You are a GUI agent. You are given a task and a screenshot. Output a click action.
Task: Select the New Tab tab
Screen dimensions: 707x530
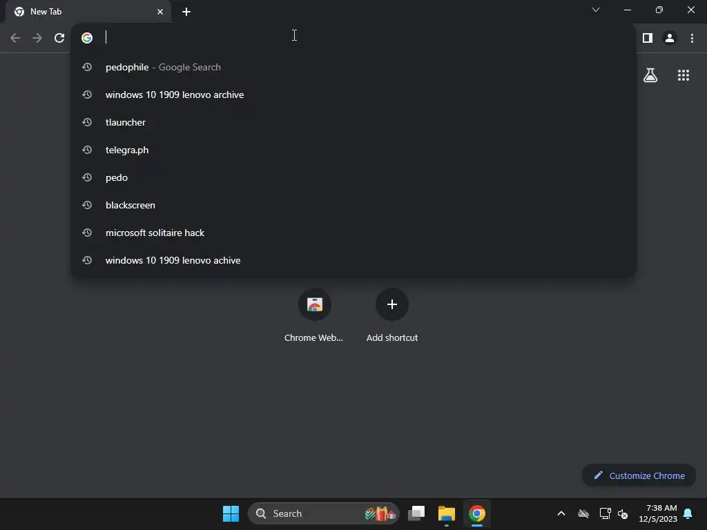pos(88,12)
